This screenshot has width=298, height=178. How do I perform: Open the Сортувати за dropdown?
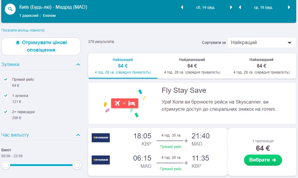pyautogui.click(x=261, y=43)
